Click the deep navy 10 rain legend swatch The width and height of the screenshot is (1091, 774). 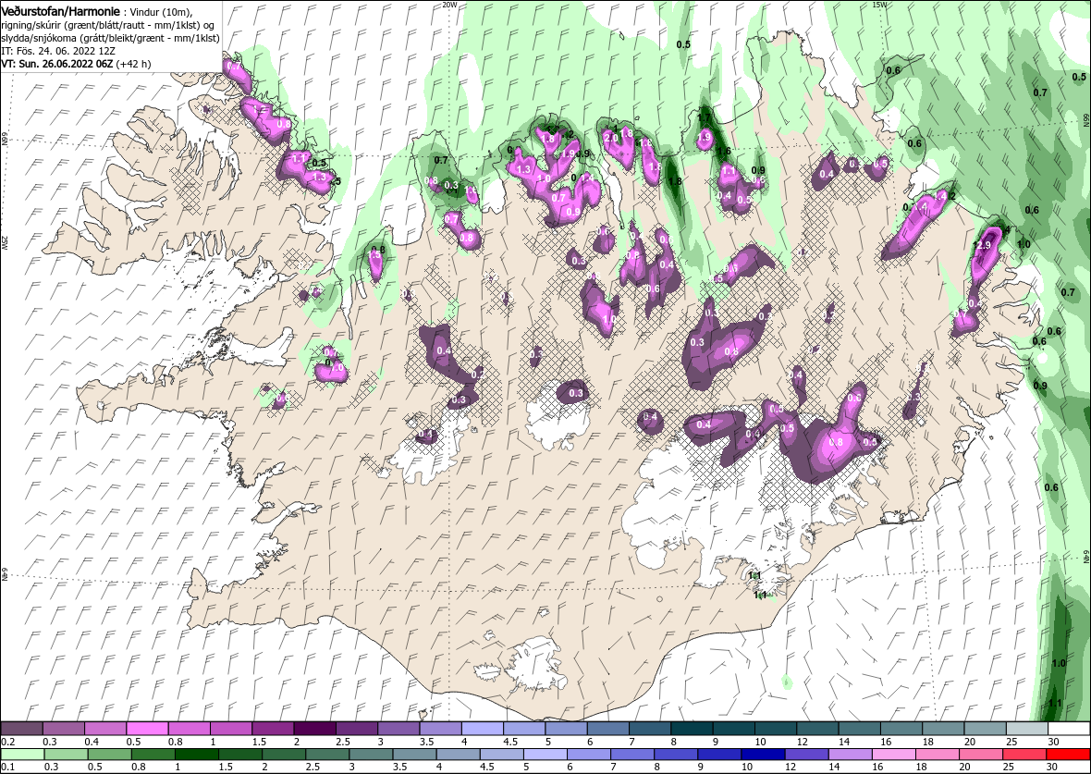[764, 755]
